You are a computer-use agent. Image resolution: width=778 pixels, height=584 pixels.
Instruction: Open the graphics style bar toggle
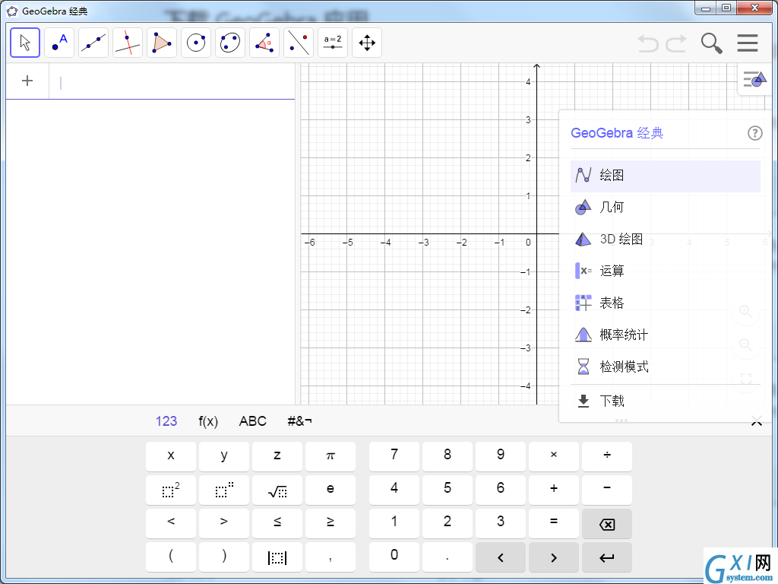pos(754,79)
